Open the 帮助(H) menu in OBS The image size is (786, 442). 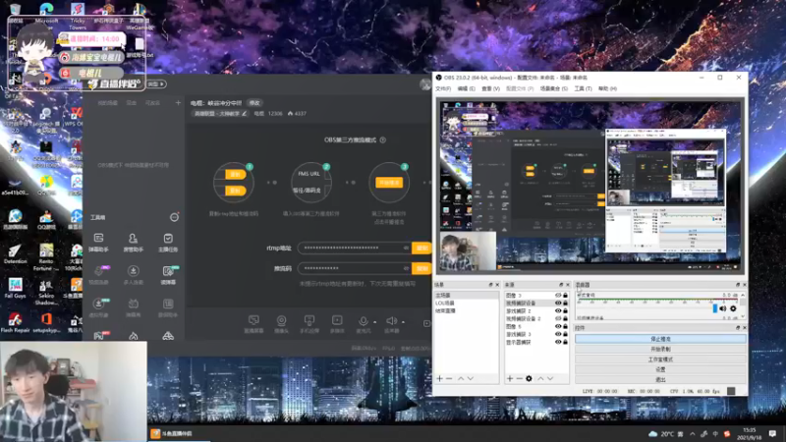tap(607, 88)
